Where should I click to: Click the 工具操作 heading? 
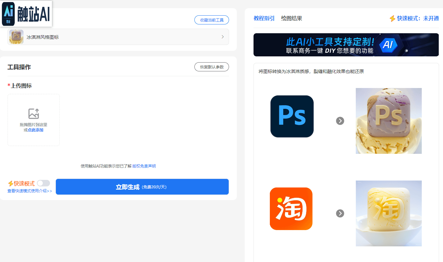[x=19, y=67]
